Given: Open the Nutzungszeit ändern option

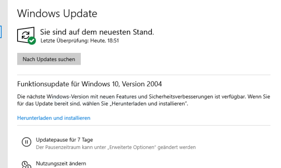Looking at the screenshot, I should point(61,163).
